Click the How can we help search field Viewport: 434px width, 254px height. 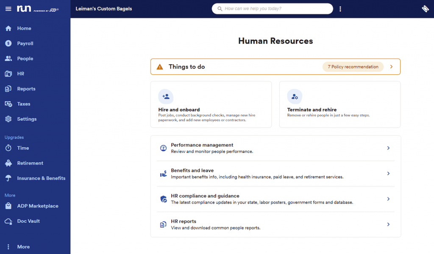[x=272, y=8]
